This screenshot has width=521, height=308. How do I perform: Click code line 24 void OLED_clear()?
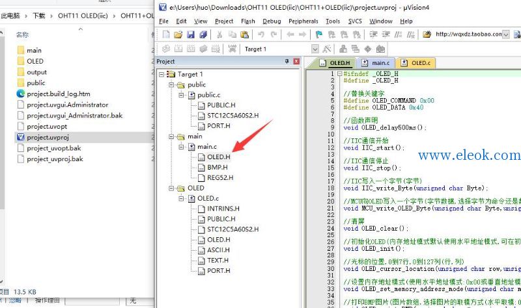coord(376,229)
